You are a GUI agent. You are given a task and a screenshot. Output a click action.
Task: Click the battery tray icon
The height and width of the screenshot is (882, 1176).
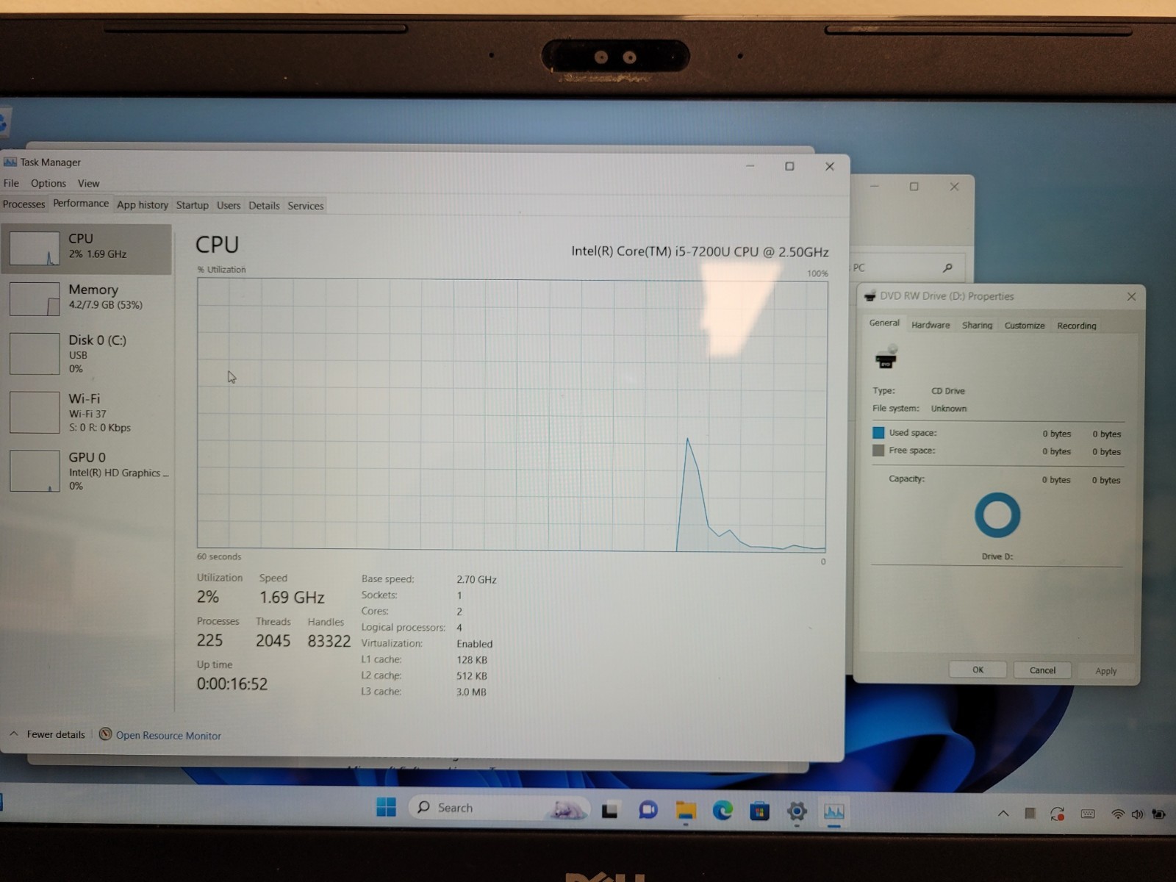pyautogui.click(x=1159, y=814)
